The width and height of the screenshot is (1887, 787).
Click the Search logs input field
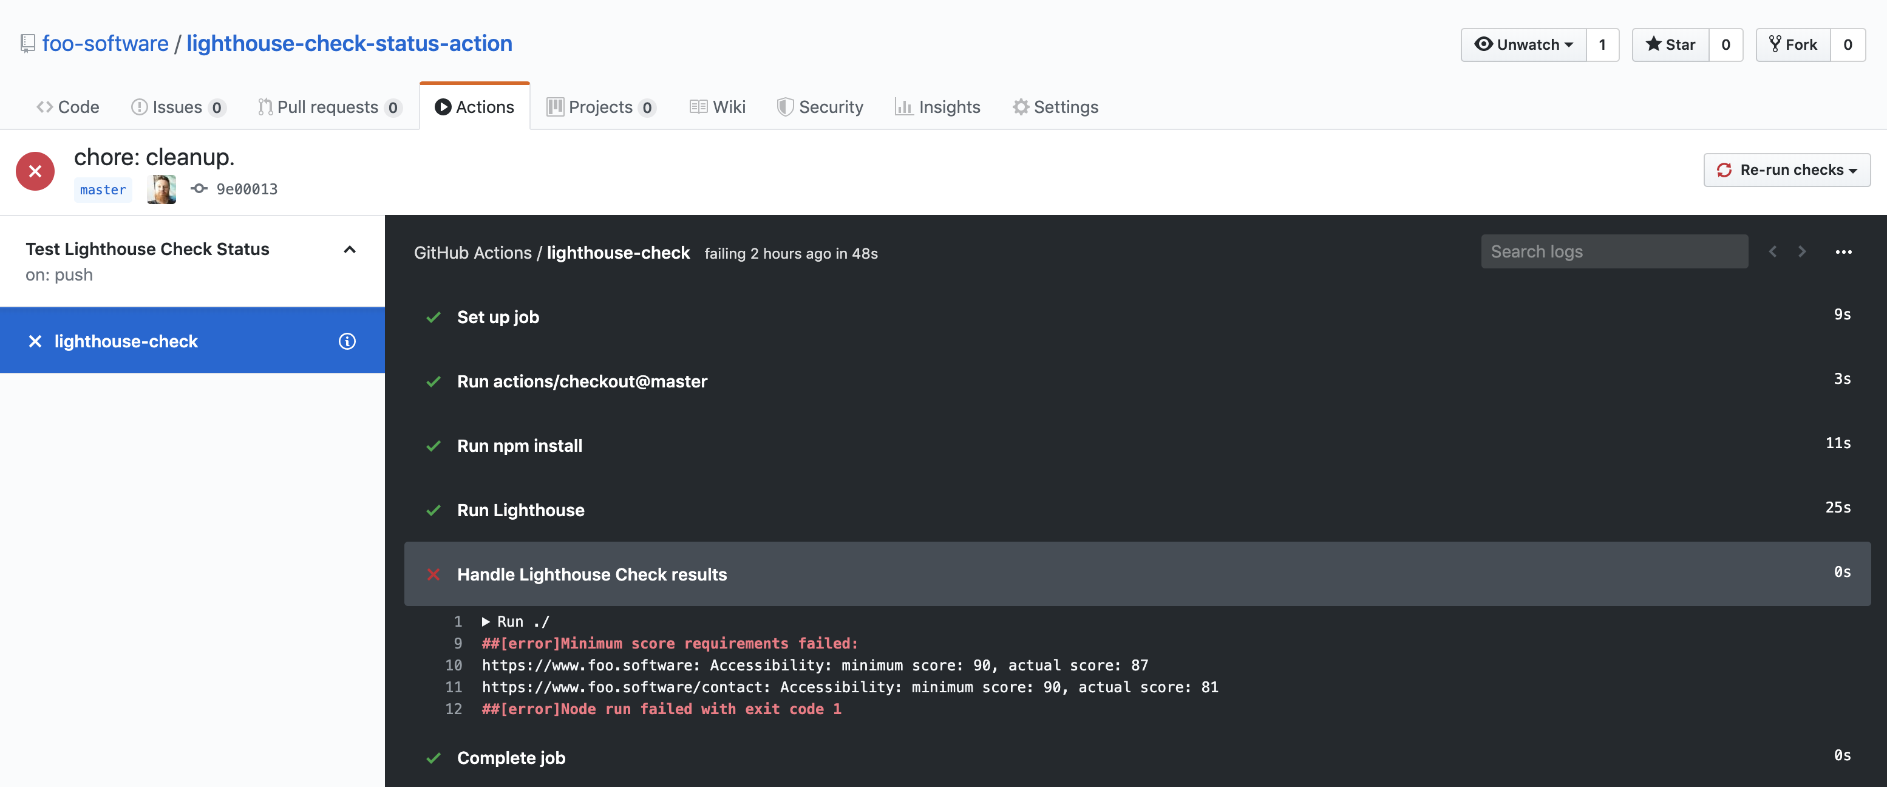[x=1614, y=251]
